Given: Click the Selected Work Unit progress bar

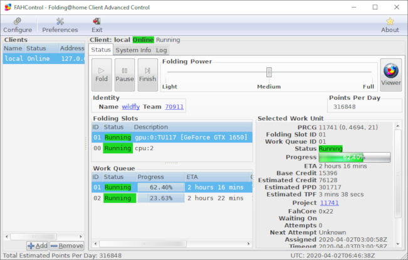Looking at the screenshot, I should pyautogui.click(x=354, y=157).
